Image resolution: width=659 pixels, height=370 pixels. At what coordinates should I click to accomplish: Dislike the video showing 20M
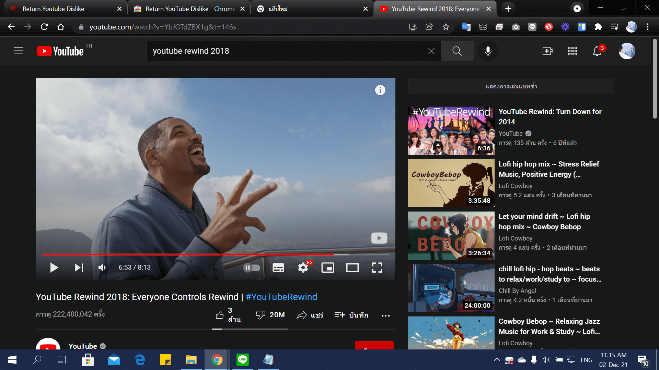270,315
